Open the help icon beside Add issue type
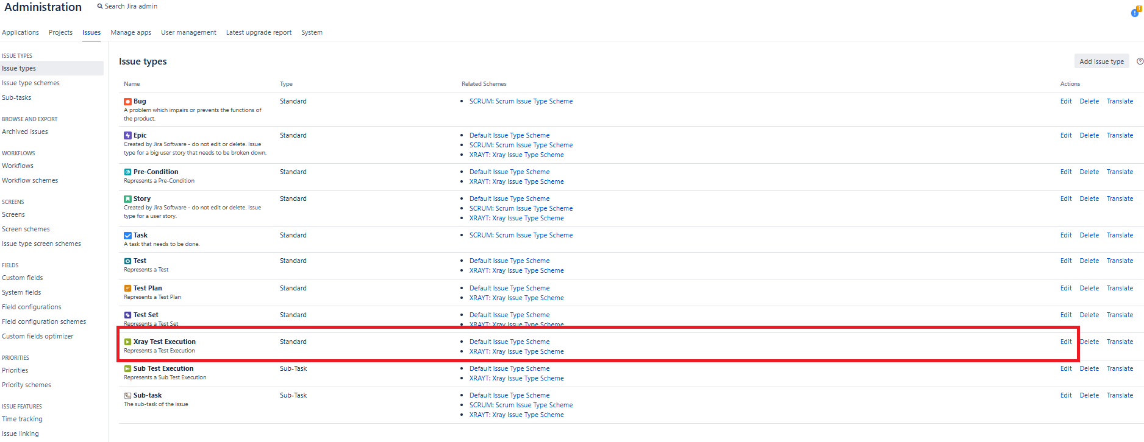Viewport: 1144px width, 442px height. (x=1140, y=61)
